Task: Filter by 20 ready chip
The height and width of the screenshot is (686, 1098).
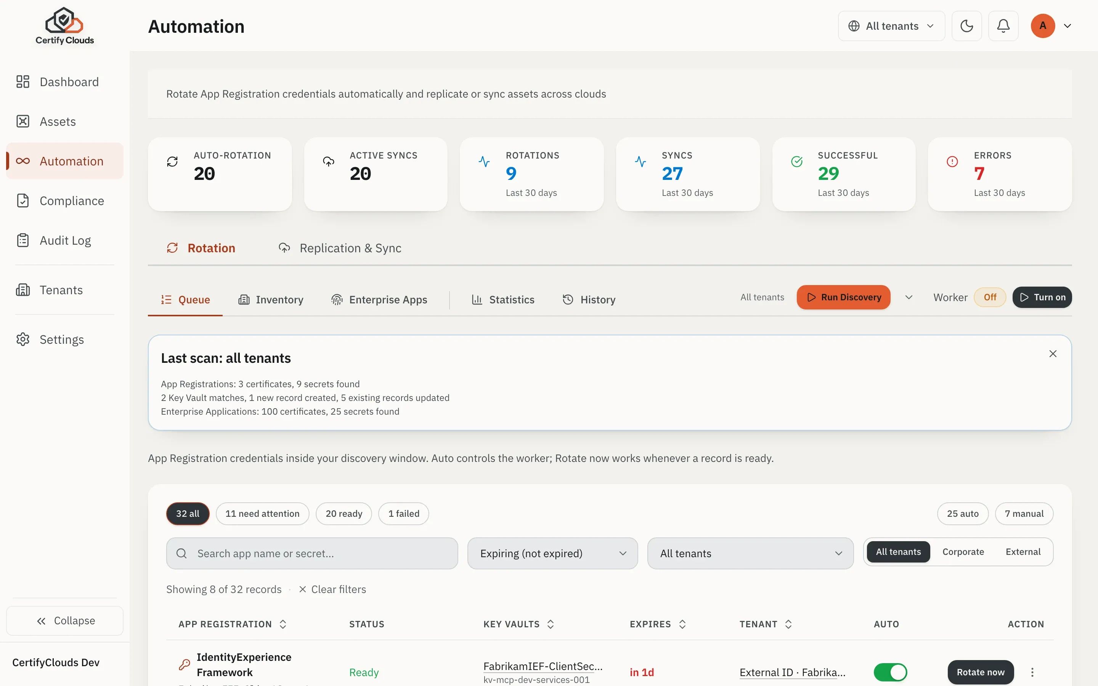Action: [344, 514]
